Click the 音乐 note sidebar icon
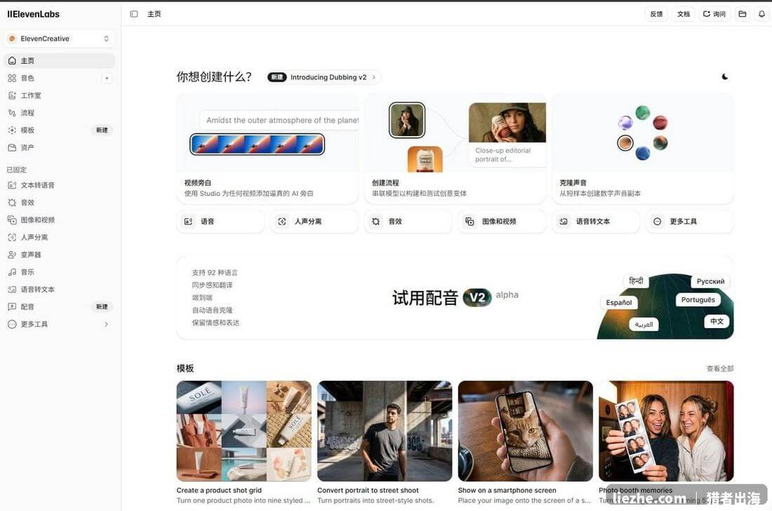The height and width of the screenshot is (511, 772). pyautogui.click(x=13, y=272)
